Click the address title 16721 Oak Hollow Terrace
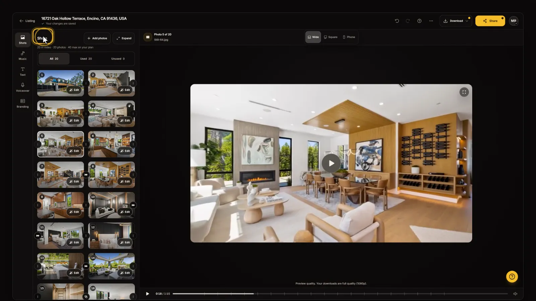 coord(84,18)
